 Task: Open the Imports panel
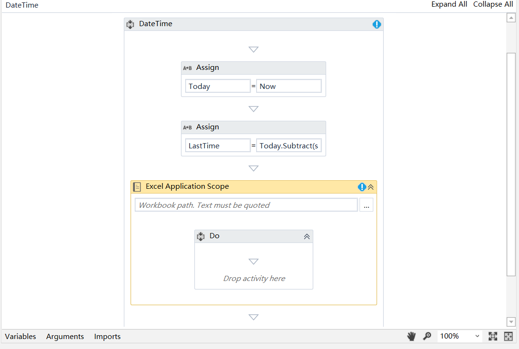pos(107,336)
